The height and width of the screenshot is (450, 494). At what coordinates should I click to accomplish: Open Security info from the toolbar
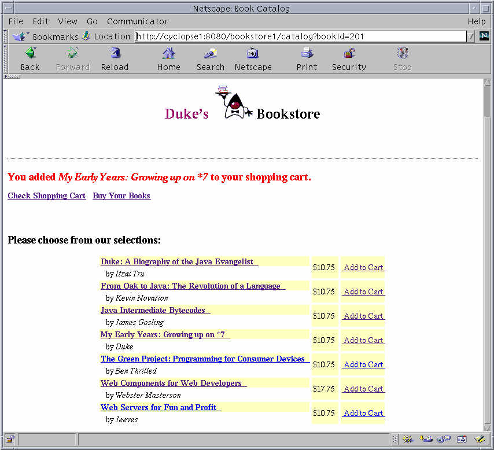pos(349,59)
